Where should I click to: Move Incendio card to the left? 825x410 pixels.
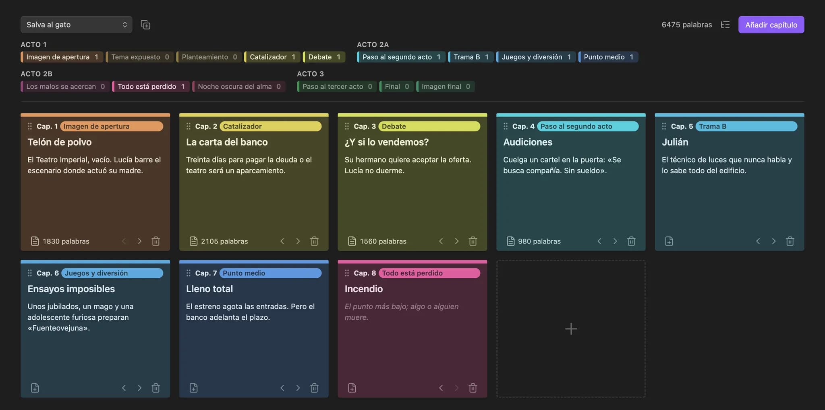441,388
